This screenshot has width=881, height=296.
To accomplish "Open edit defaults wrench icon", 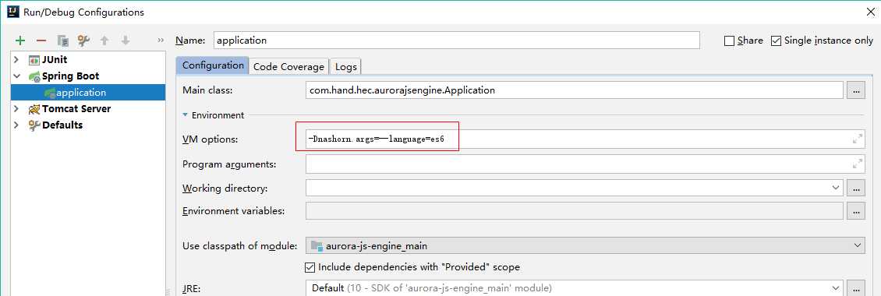I will coord(83,41).
